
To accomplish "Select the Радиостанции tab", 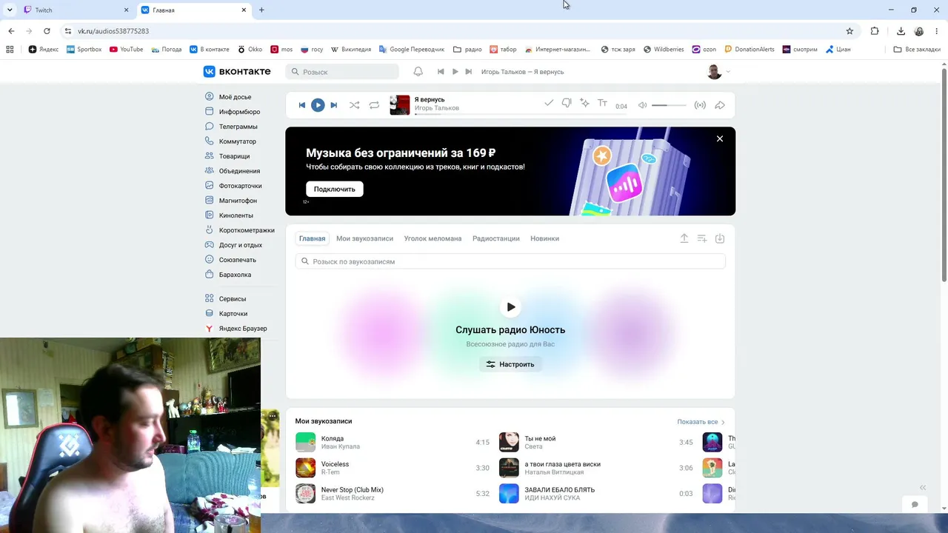I will [x=496, y=238].
